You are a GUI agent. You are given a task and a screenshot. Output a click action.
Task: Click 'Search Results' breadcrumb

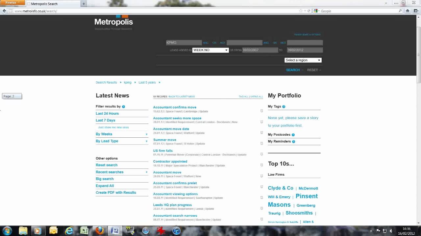coord(106,83)
